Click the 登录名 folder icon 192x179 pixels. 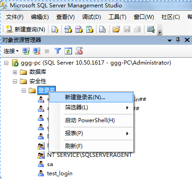click(32, 90)
